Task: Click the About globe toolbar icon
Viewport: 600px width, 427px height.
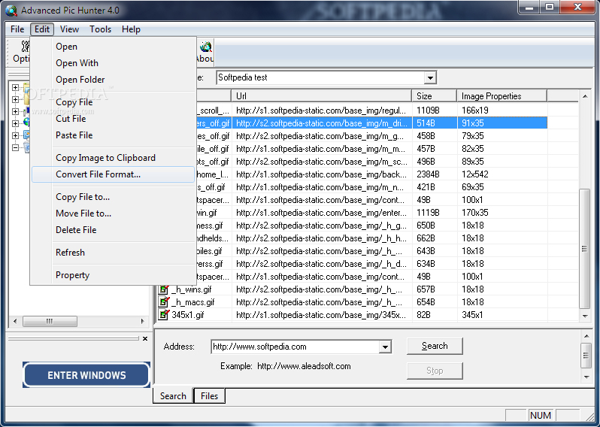Action: click(206, 47)
